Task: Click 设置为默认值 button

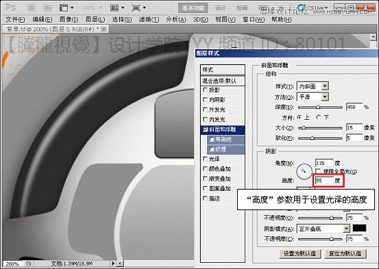Action: coord(299,253)
